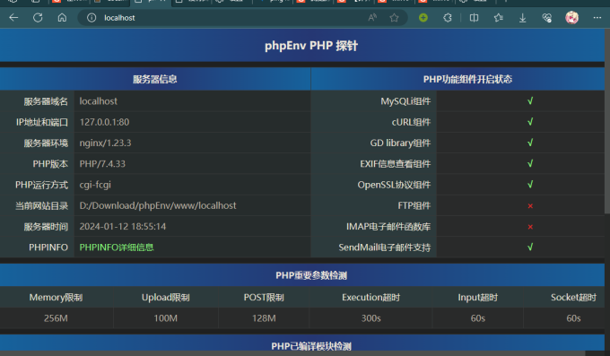Open the user profile avatar
This screenshot has height=356, width=610.
click(x=572, y=18)
